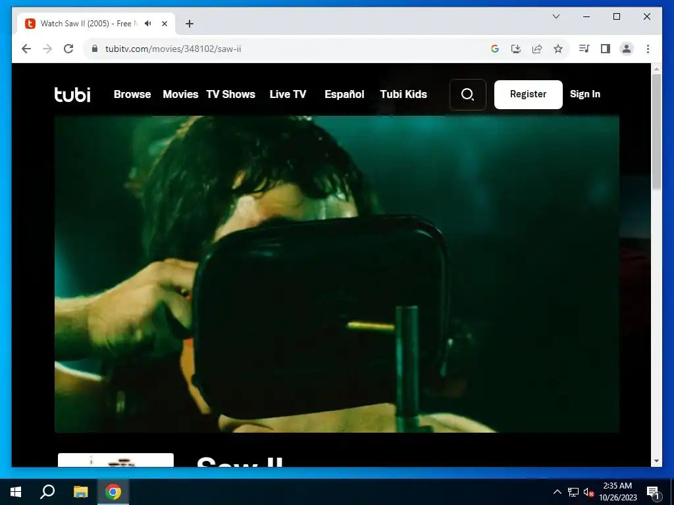
Task: Click the address bar URL
Action: (x=173, y=49)
